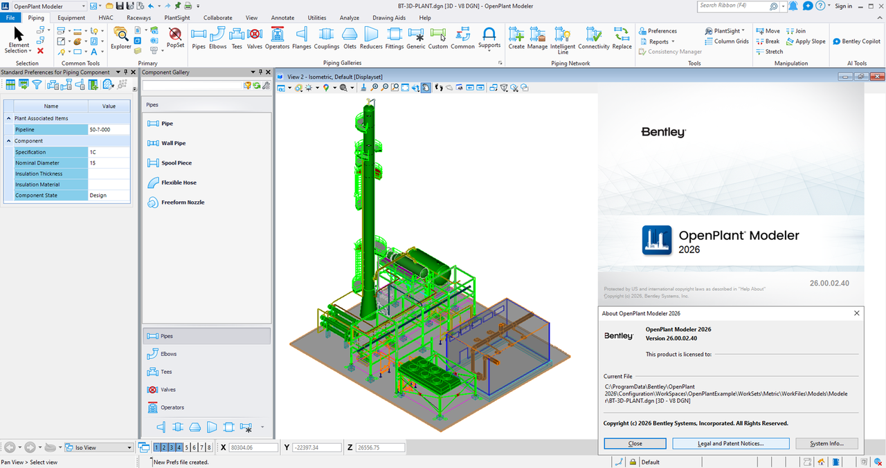The image size is (886, 468).
Task: Click Create in Piping Network group
Action: [516, 38]
